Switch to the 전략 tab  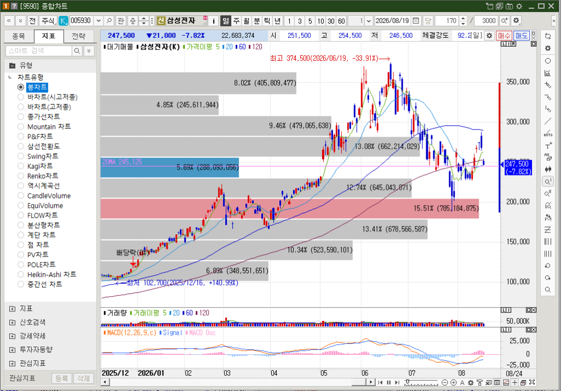pyautogui.click(x=78, y=36)
